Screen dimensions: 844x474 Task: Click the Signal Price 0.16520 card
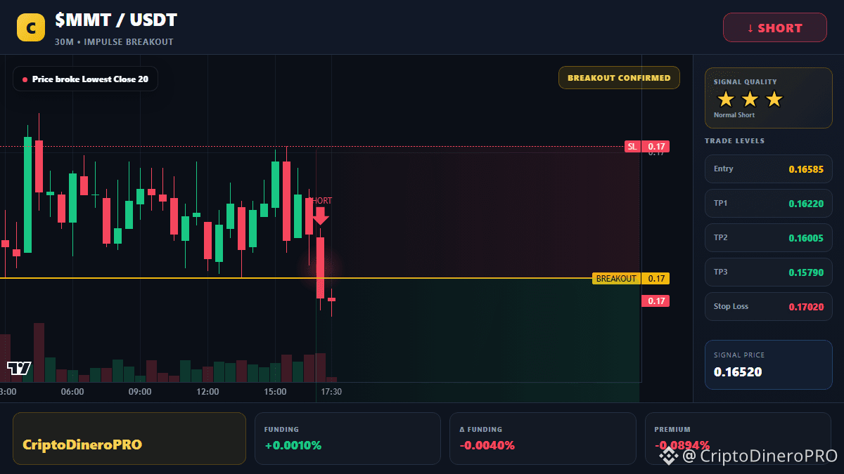point(769,364)
